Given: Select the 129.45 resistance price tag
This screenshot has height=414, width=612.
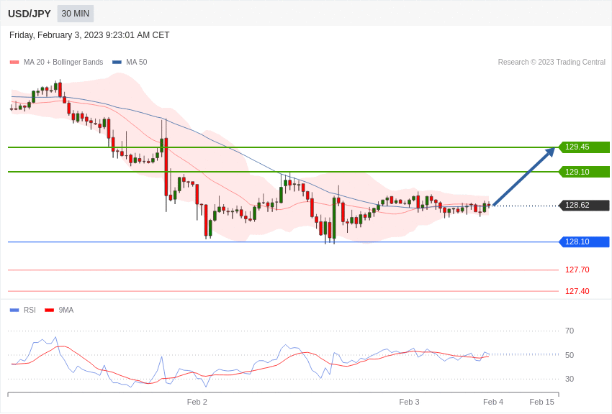Looking at the screenshot, I should [x=584, y=147].
